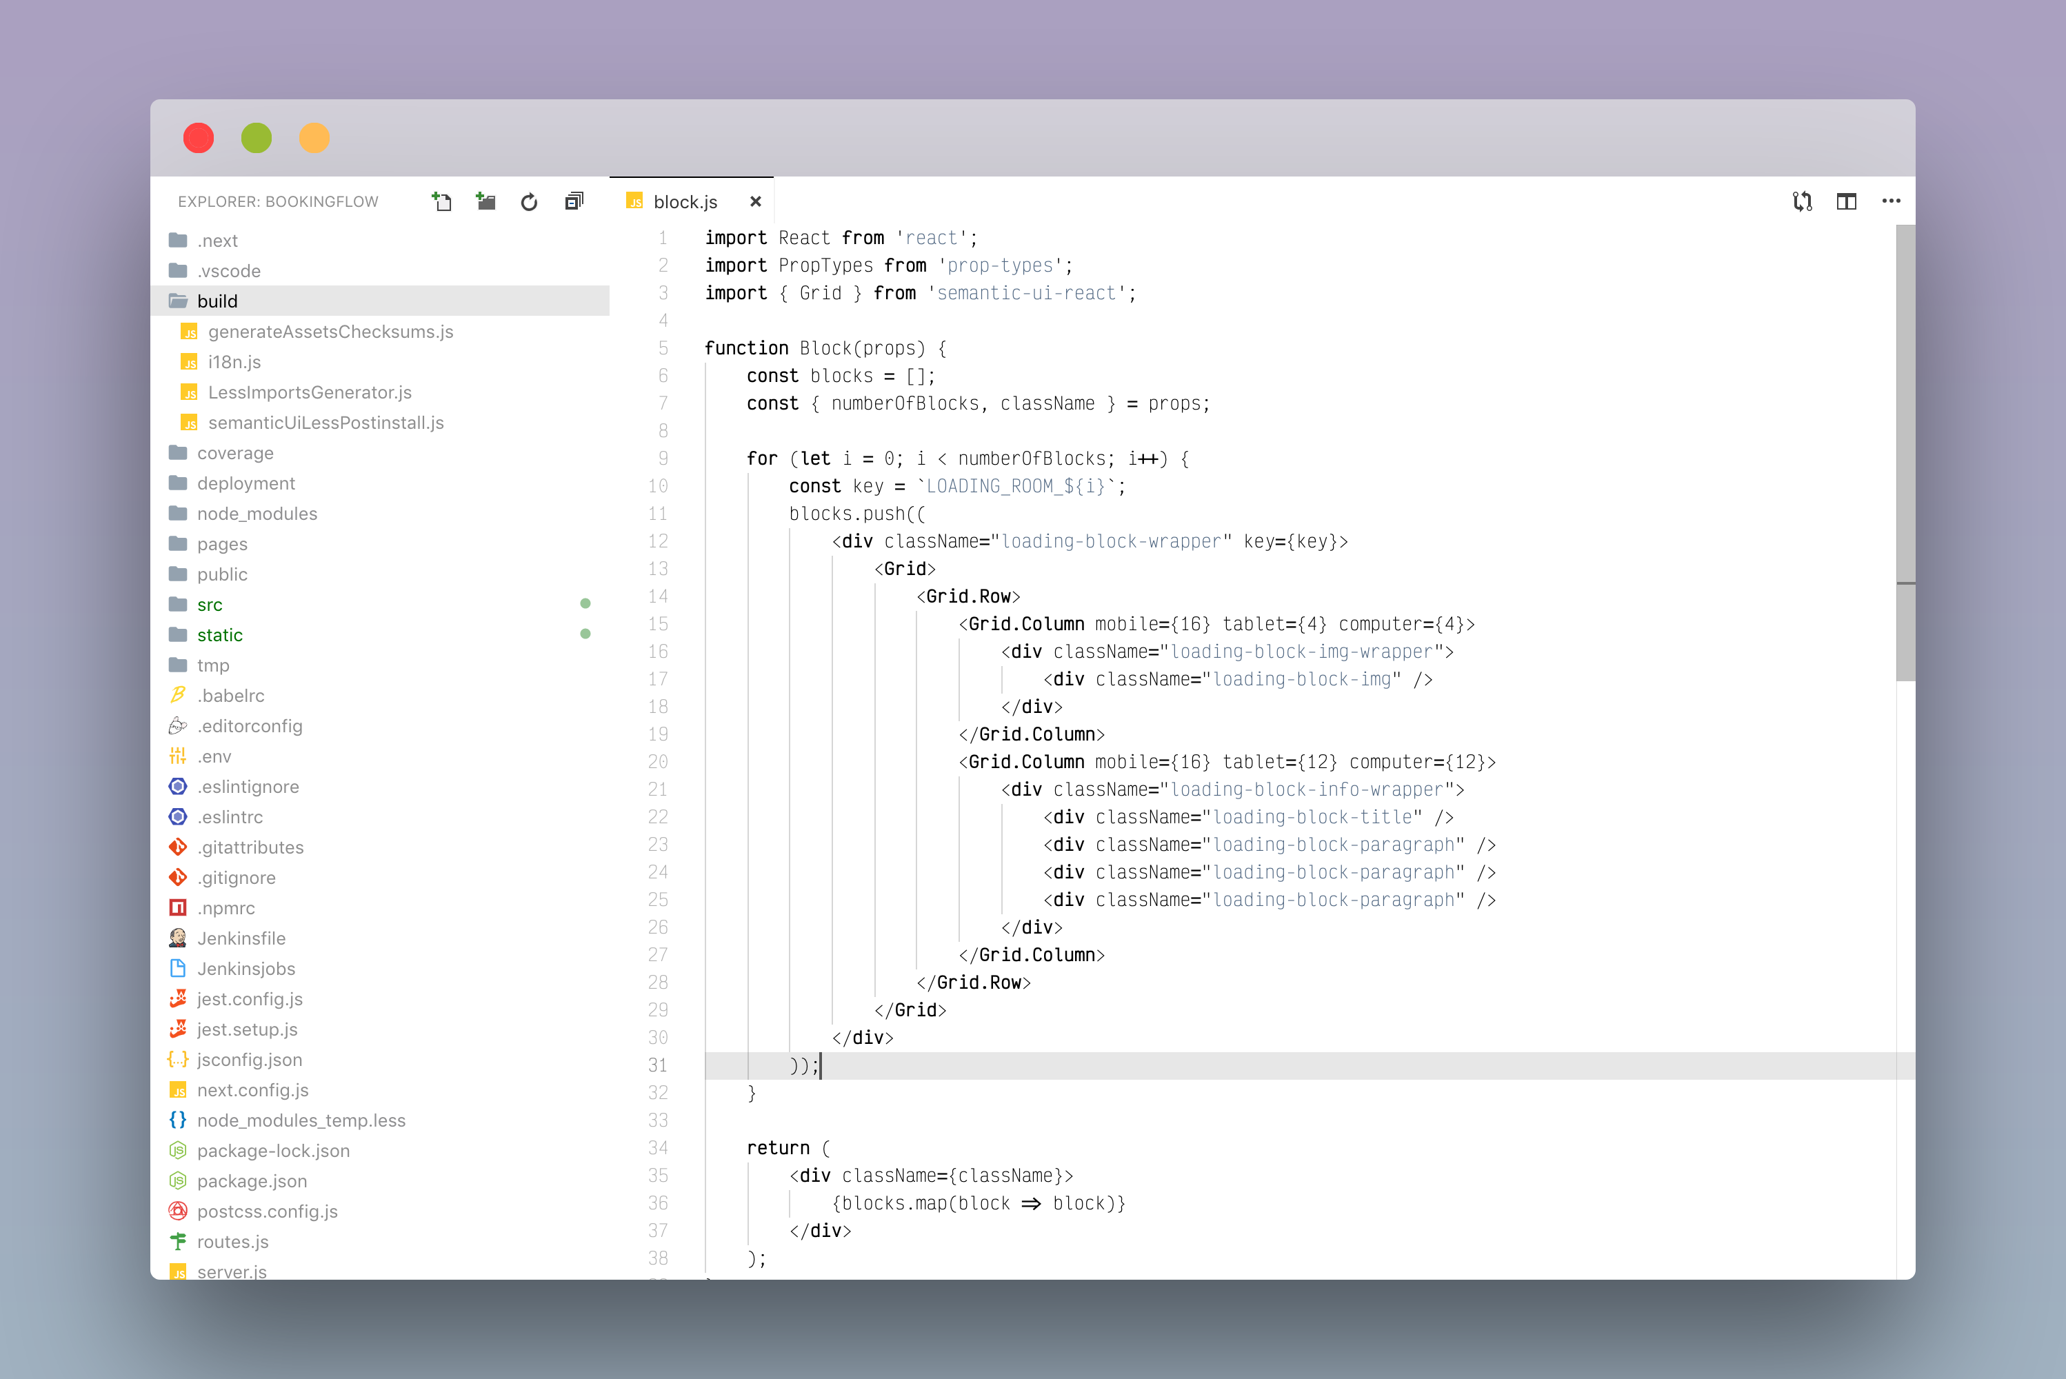Close the block.js tab
The width and height of the screenshot is (2066, 1379).
[x=754, y=201]
